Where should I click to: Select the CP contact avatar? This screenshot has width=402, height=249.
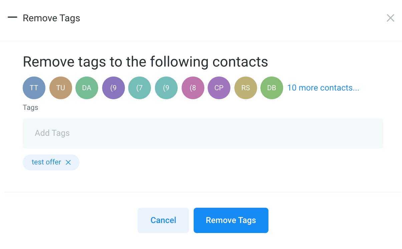tap(219, 88)
